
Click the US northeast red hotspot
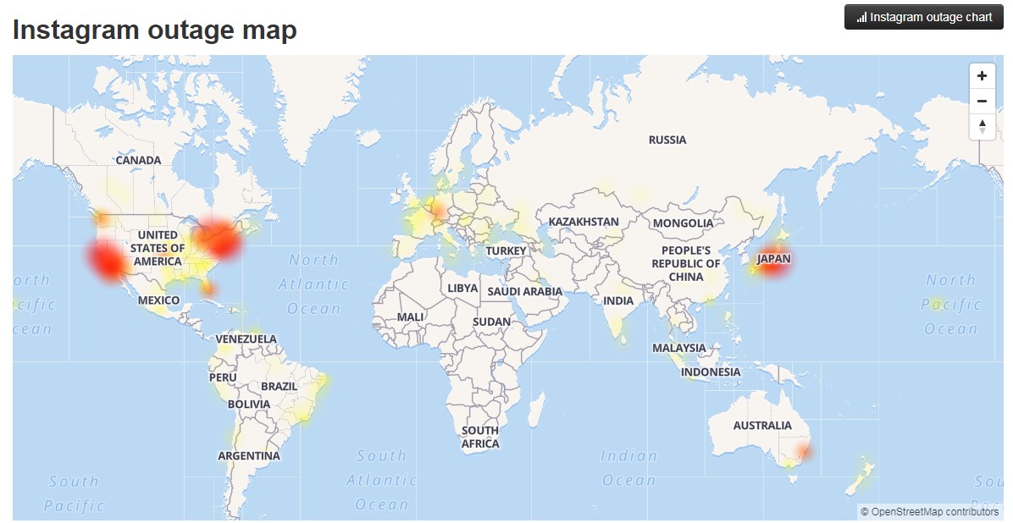click(219, 239)
